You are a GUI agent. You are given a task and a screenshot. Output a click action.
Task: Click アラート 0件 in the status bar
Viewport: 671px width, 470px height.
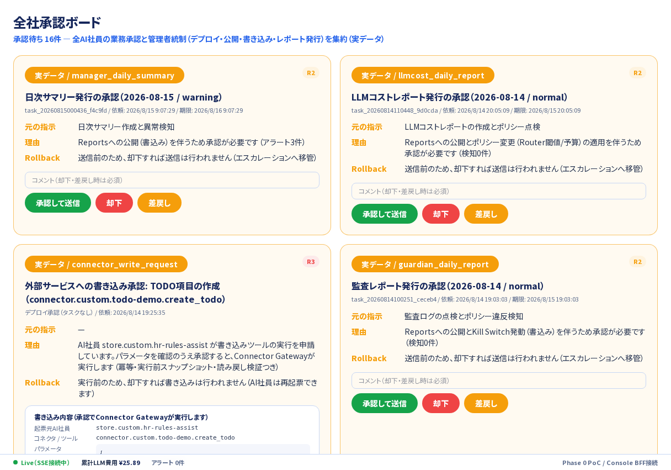coord(168,463)
